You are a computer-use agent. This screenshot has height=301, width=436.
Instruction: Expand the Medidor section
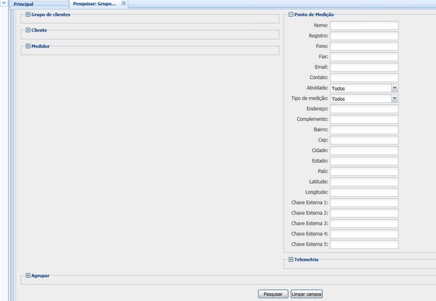28,47
